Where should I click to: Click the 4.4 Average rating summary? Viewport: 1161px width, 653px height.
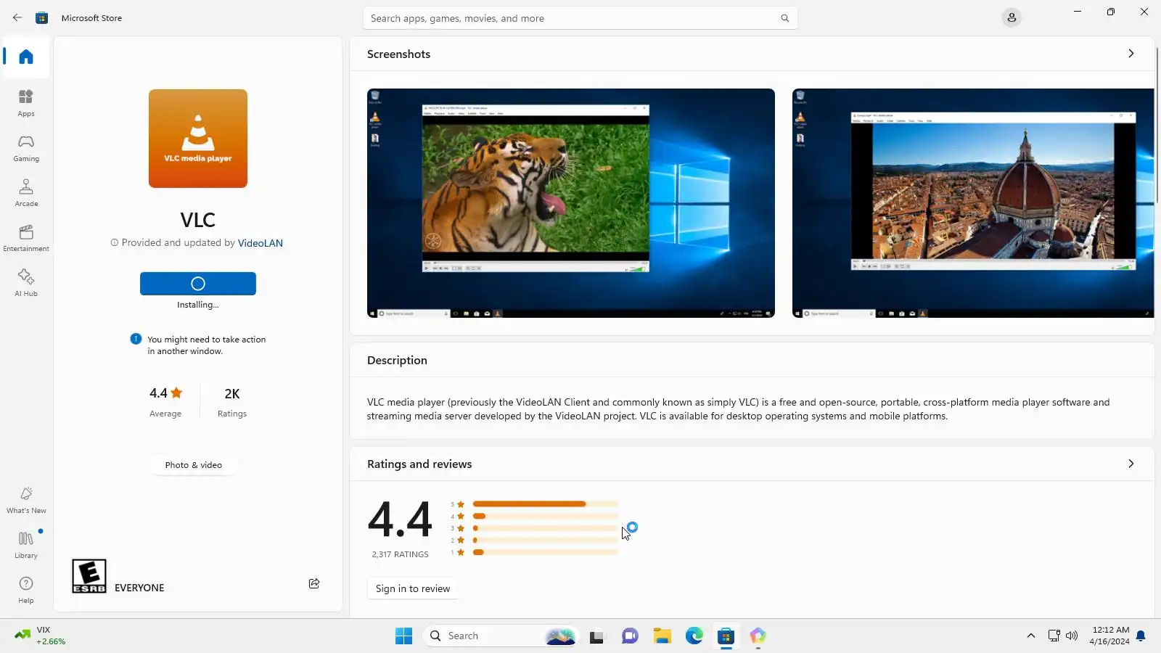coord(165,402)
